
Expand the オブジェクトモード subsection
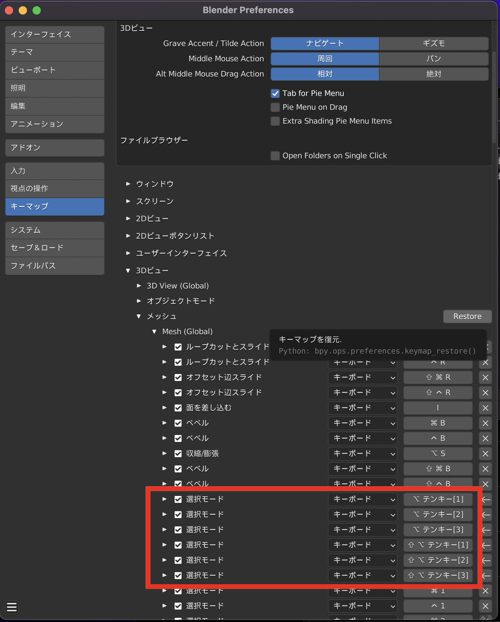coord(139,301)
